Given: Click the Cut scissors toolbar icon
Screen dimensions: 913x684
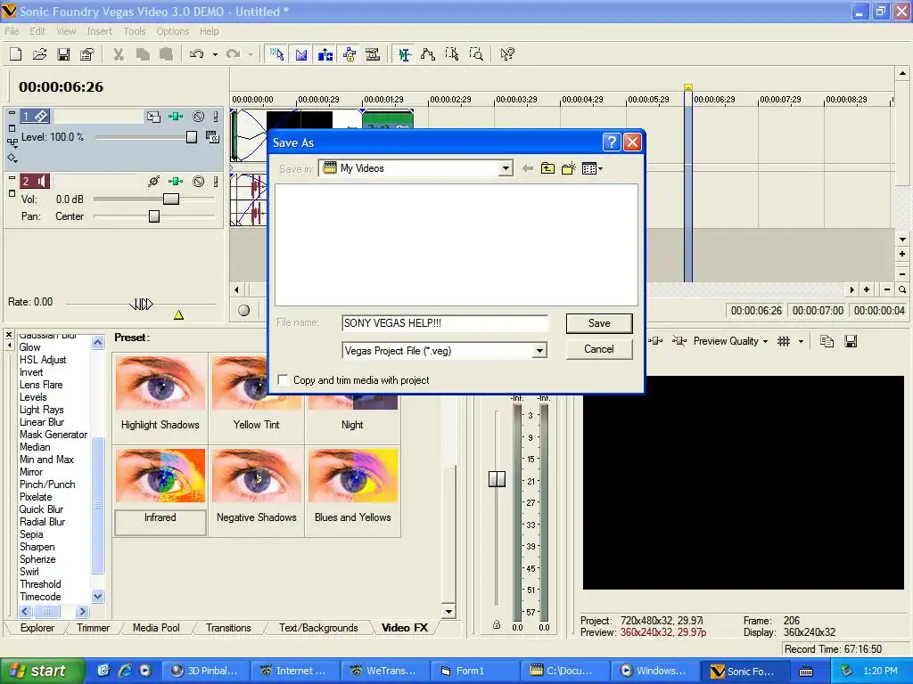Looking at the screenshot, I should [119, 54].
